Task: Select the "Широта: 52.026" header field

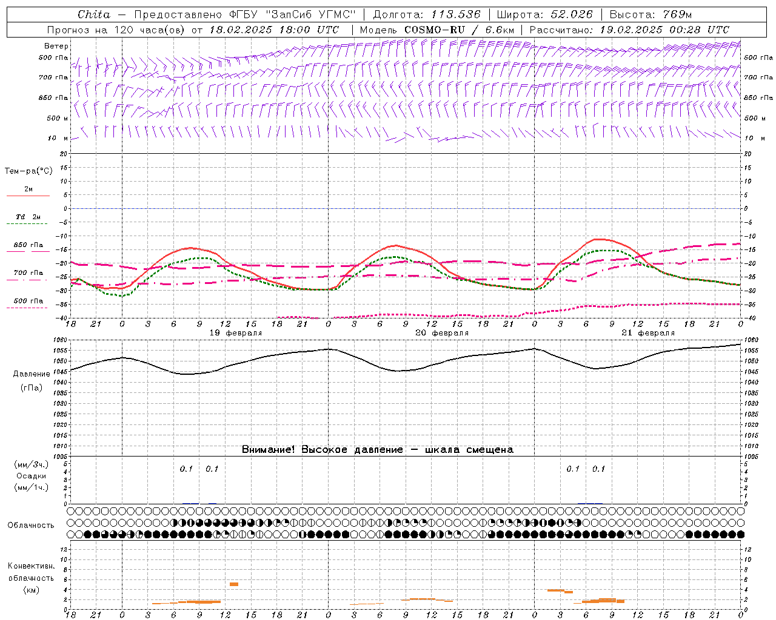Action: pos(545,15)
